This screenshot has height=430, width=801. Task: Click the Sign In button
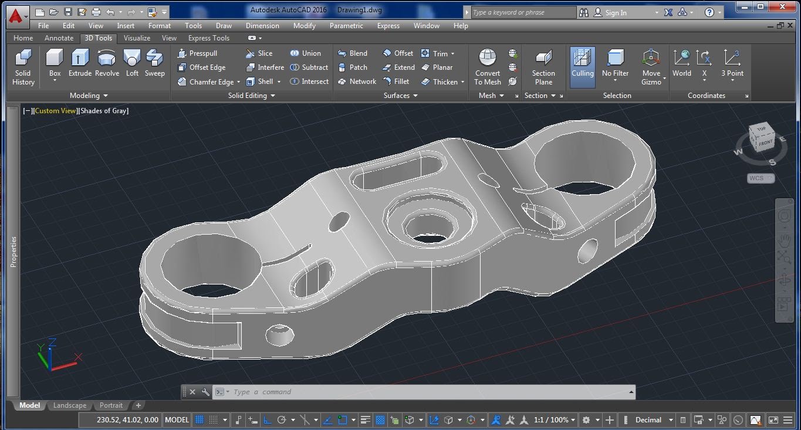[x=615, y=12]
